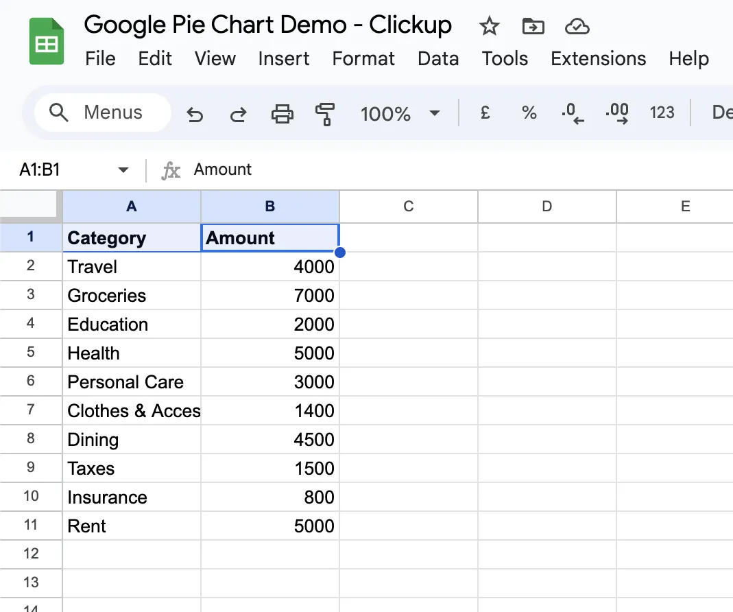733x612 pixels.
Task: Select the paint format tool
Action: [325, 114]
